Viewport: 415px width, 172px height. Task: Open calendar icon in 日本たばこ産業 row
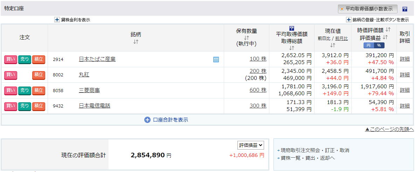pos(216,59)
